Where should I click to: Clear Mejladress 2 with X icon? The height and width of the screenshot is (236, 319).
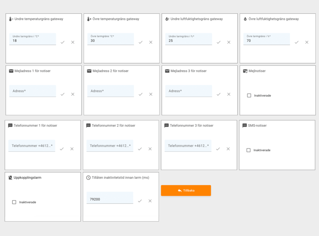[151, 94]
